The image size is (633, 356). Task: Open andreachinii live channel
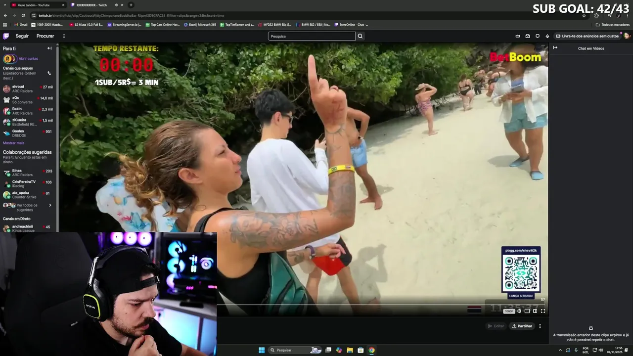(x=28, y=228)
